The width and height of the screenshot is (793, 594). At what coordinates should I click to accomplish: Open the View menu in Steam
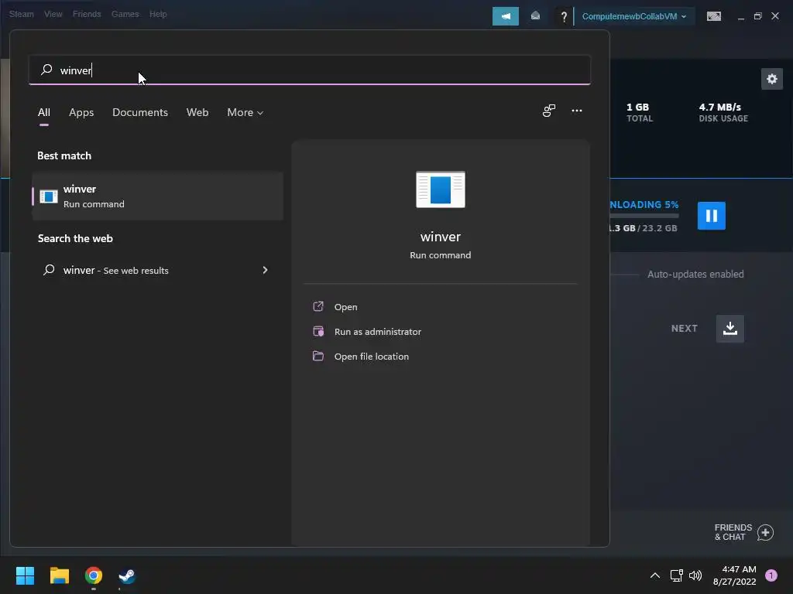[53, 14]
